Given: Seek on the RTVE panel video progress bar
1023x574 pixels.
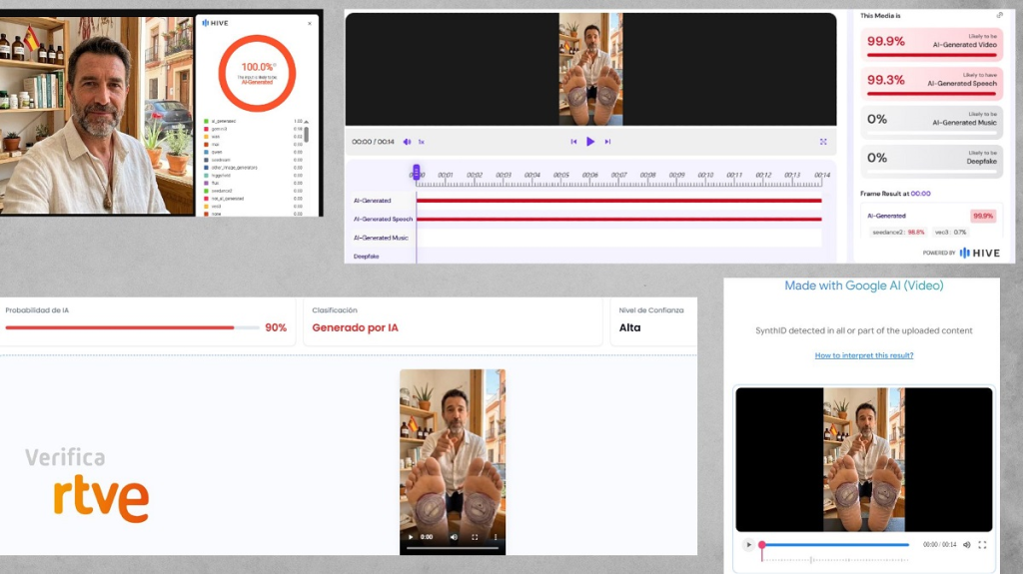Looking at the screenshot, I should tap(453, 549).
